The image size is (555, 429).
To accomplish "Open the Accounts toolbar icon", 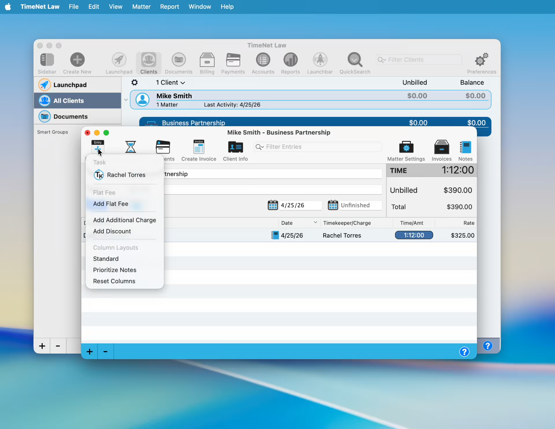I will coord(263,60).
